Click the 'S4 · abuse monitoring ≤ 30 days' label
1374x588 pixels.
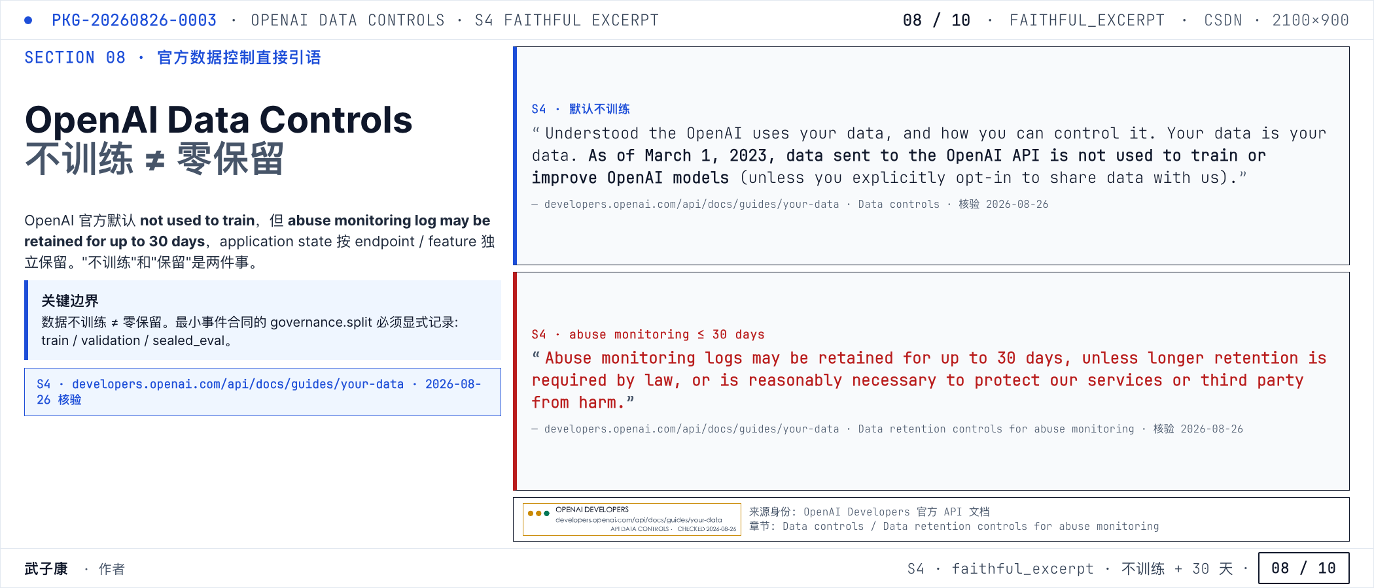[648, 335]
